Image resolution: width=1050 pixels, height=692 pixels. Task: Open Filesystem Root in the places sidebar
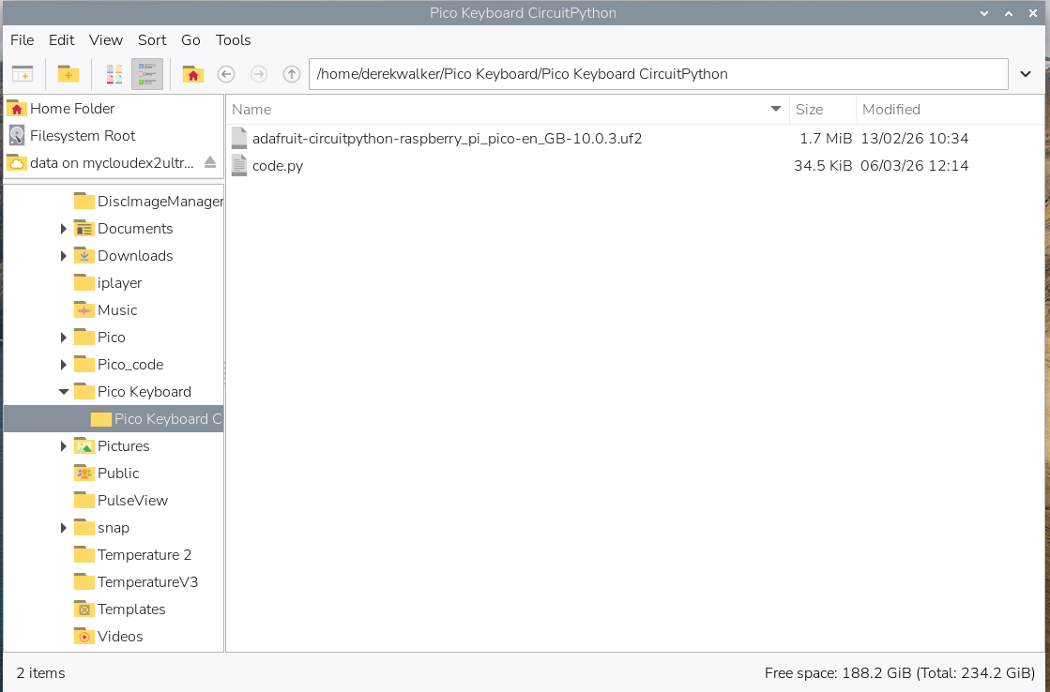point(83,136)
